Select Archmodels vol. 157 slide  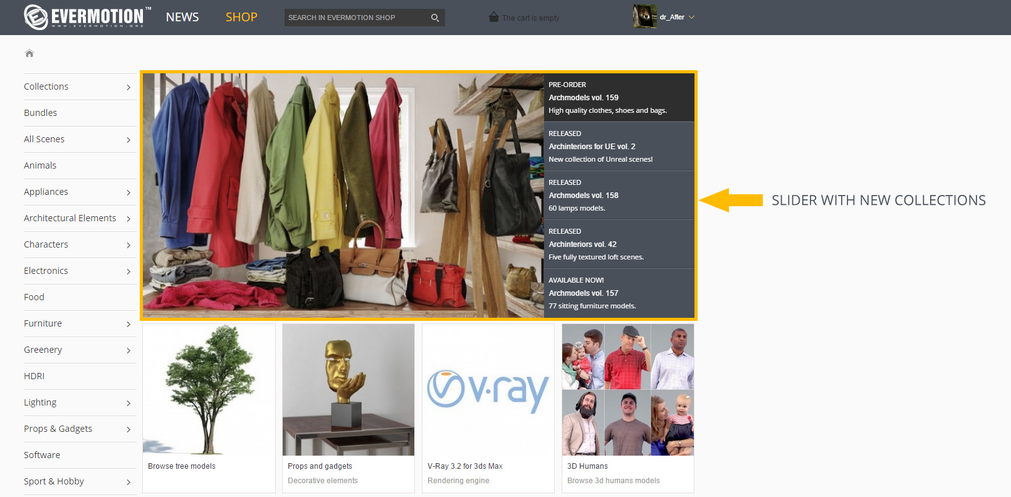[619, 293]
